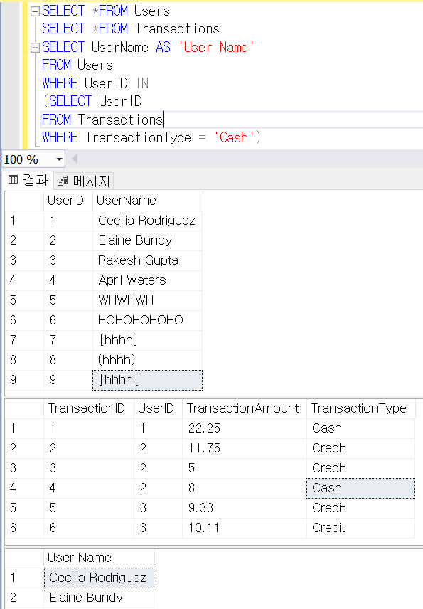Click the TransactionID column header

point(89,408)
